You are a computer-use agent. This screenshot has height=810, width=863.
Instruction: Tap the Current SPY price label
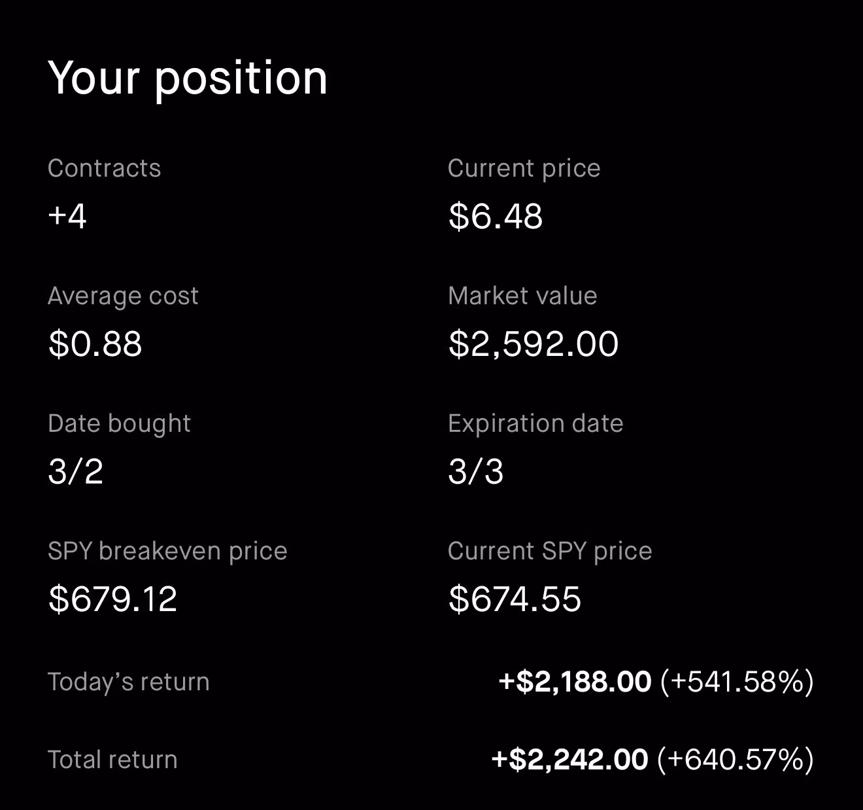point(550,551)
